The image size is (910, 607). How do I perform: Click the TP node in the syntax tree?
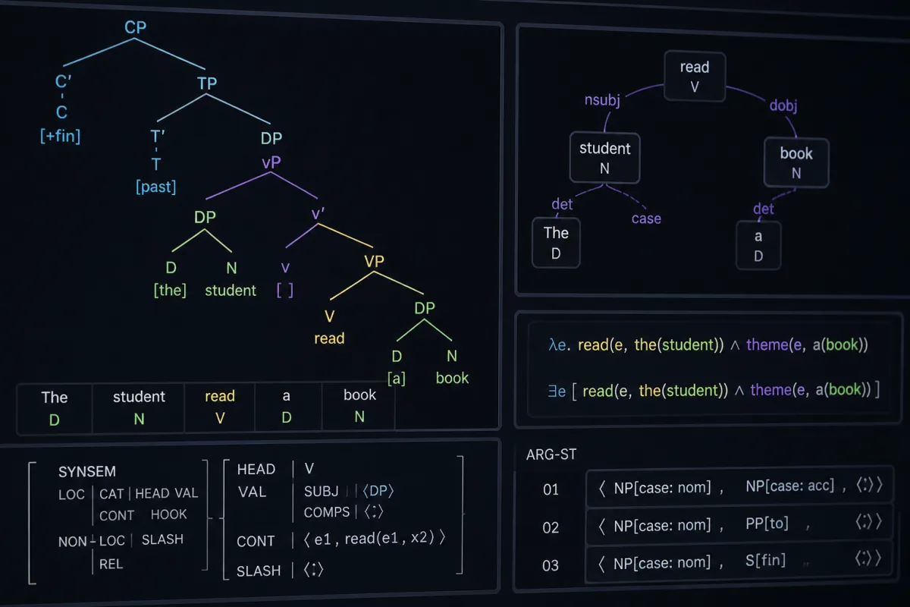point(207,83)
